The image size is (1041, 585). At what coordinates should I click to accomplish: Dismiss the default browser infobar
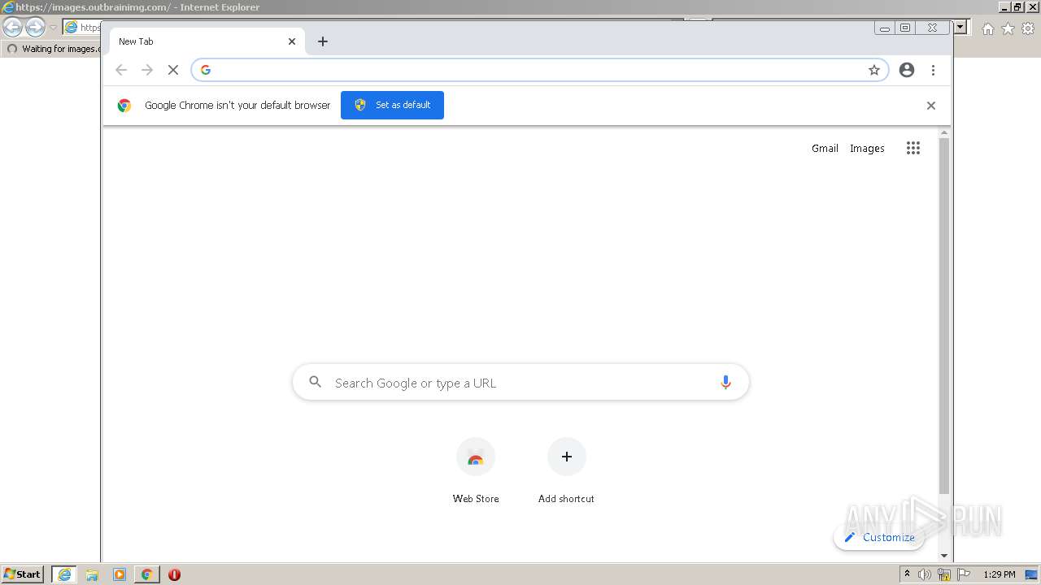tap(931, 106)
